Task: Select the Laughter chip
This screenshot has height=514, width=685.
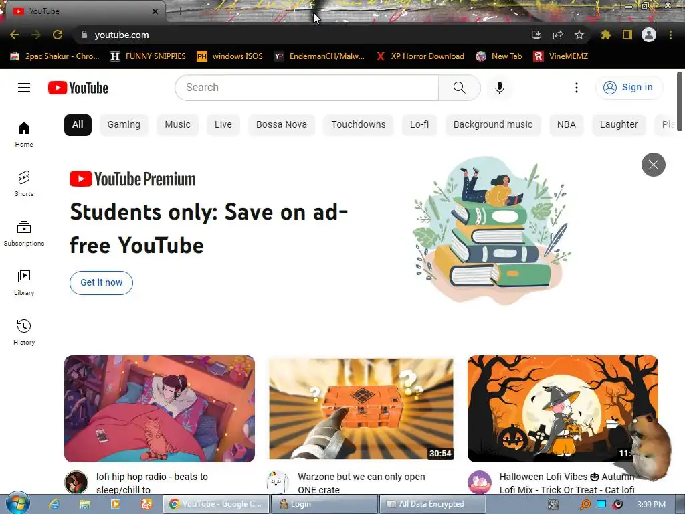Action: [x=619, y=124]
